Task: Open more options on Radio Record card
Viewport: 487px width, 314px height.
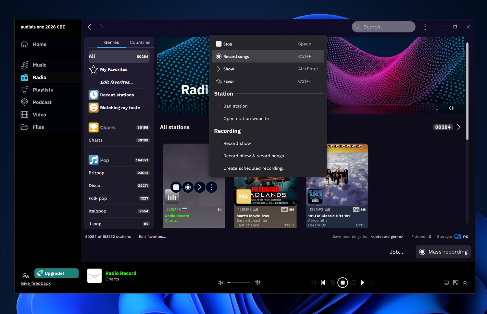Action: (x=212, y=187)
